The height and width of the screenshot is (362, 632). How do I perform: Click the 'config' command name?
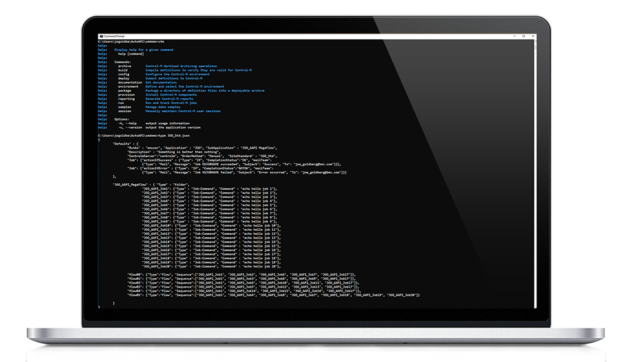(x=124, y=74)
